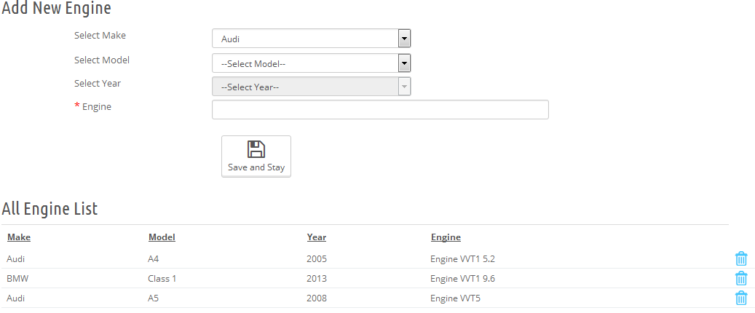Screen dimensions: 755x313
Task: Sort list by Engine column header
Action: 446,237
